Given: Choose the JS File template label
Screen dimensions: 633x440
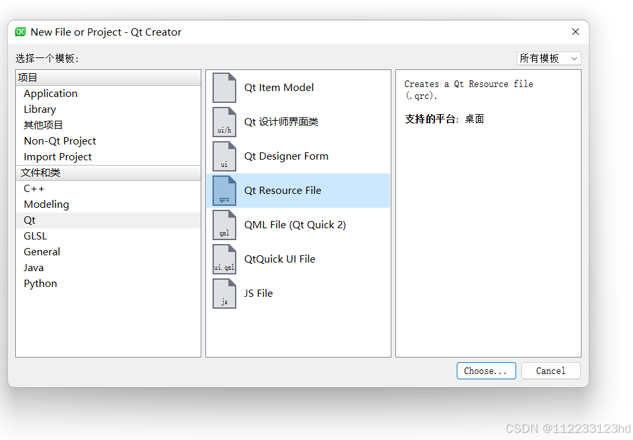Looking at the screenshot, I should [258, 293].
